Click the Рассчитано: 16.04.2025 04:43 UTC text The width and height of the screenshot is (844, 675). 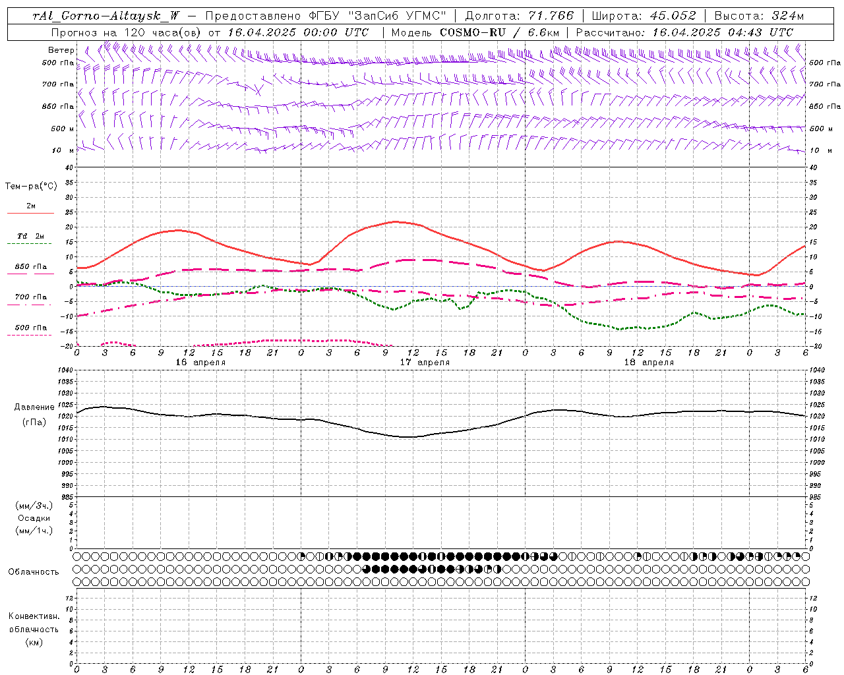pyautogui.click(x=684, y=32)
